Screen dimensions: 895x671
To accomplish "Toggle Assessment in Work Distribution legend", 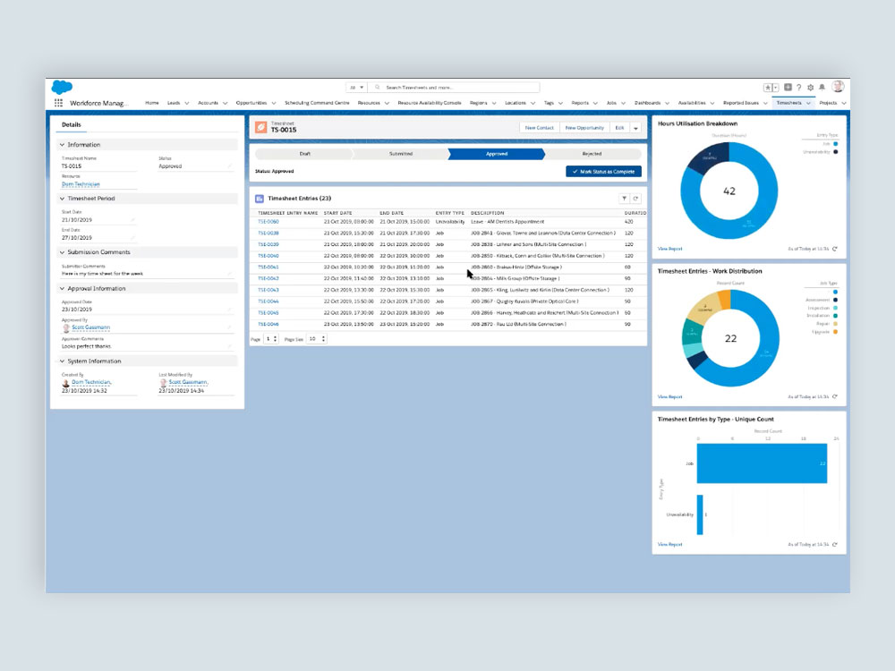I will tap(818, 300).
